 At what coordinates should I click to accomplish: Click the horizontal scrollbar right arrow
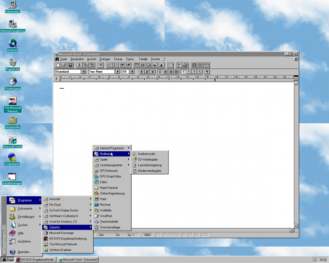[x=292, y=230]
